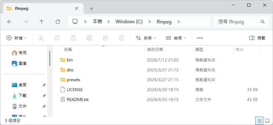Open the 新增 dropdown menu

(17, 38)
